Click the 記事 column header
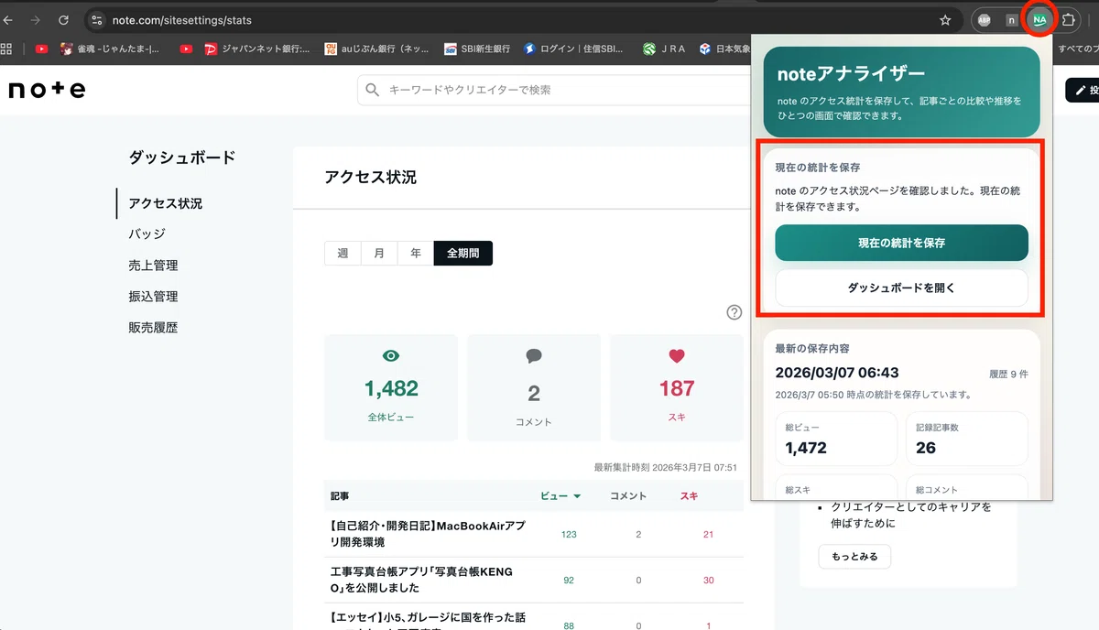 pos(340,495)
